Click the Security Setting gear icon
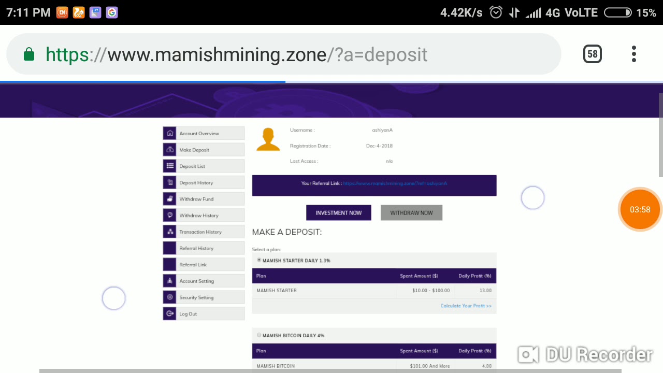This screenshot has height=373, width=663. 170,297
